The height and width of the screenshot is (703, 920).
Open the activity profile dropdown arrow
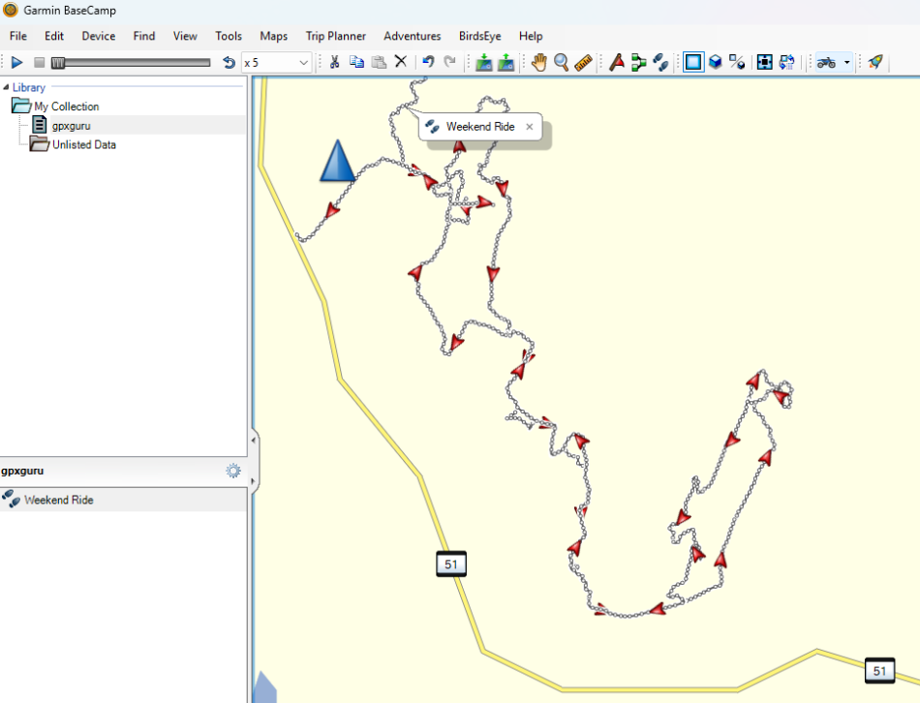[846, 62]
